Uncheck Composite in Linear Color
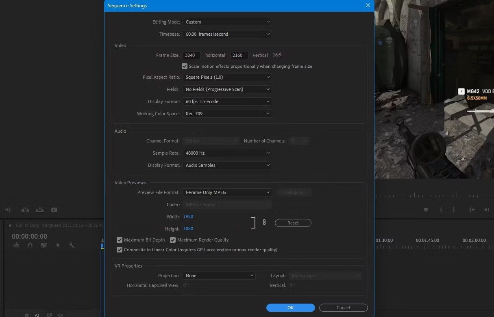This screenshot has width=494, height=317. point(120,250)
